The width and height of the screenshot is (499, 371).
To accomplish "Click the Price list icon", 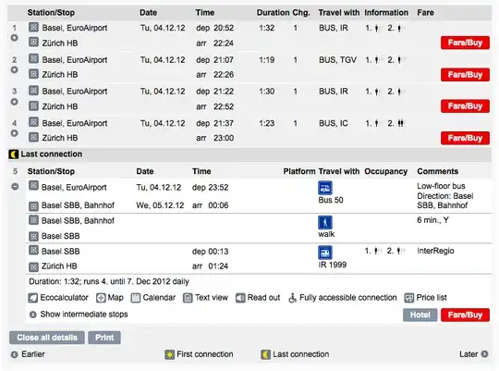I will point(409,298).
